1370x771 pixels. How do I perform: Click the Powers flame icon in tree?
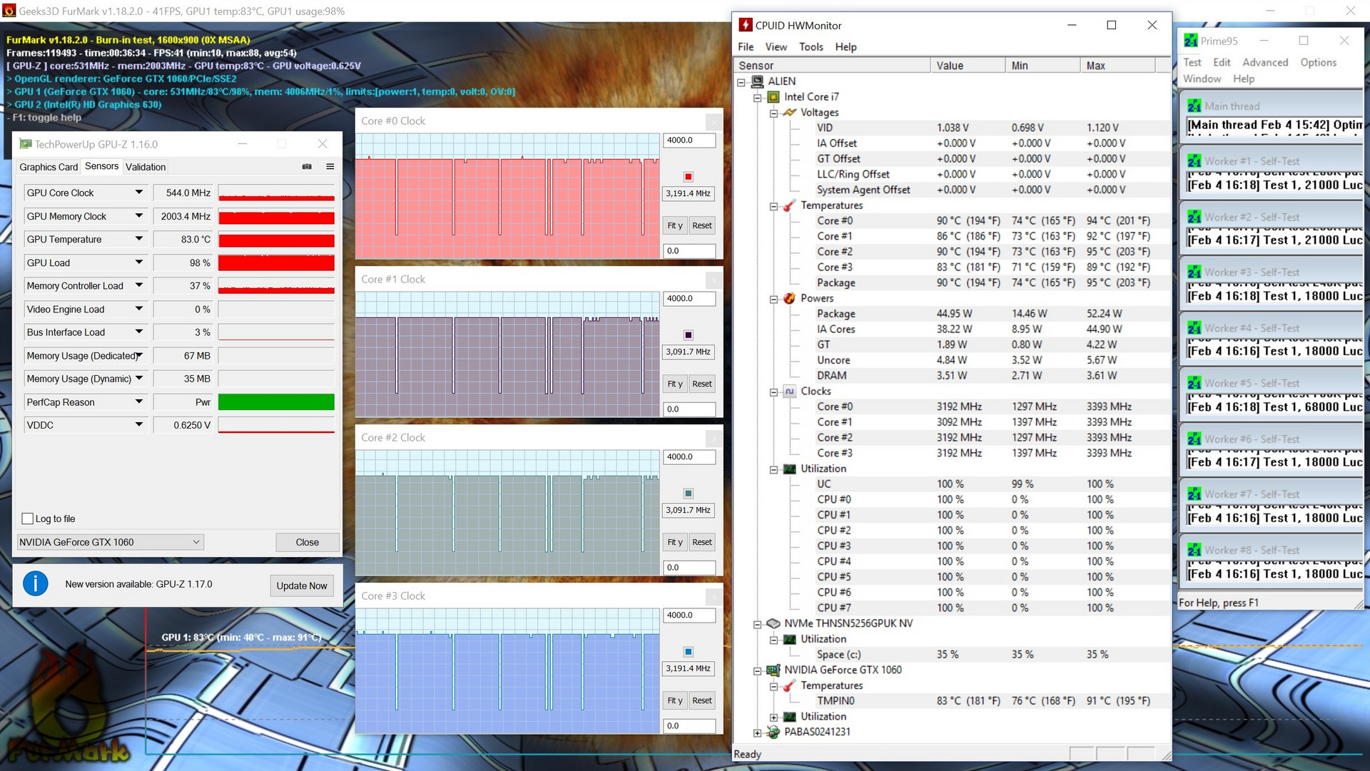click(790, 298)
